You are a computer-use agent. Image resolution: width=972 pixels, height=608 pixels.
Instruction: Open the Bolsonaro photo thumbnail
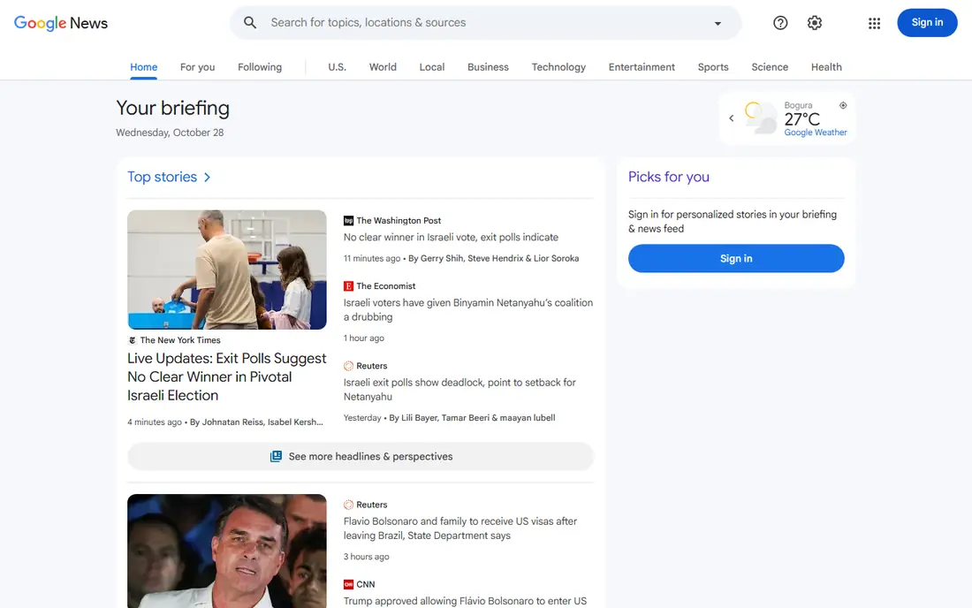[x=227, y=551]
